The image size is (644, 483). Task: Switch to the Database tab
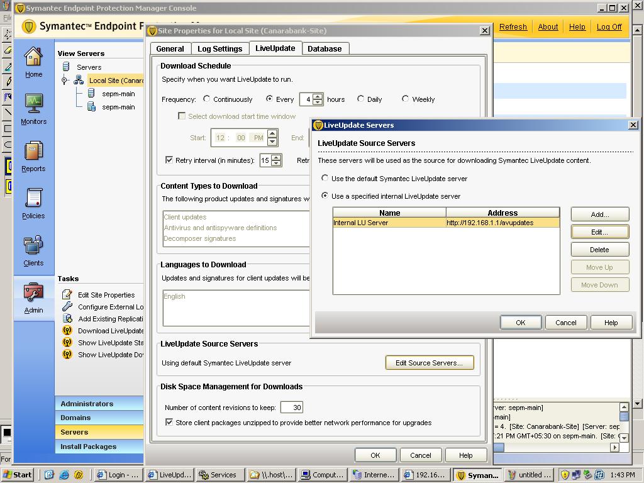pyautogui.click(x=325, y=49)
